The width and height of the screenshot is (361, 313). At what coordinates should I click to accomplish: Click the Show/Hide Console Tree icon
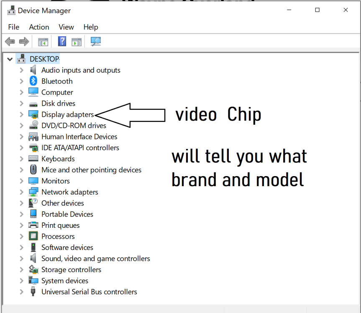pyautogui.click(x=43, y=41)
